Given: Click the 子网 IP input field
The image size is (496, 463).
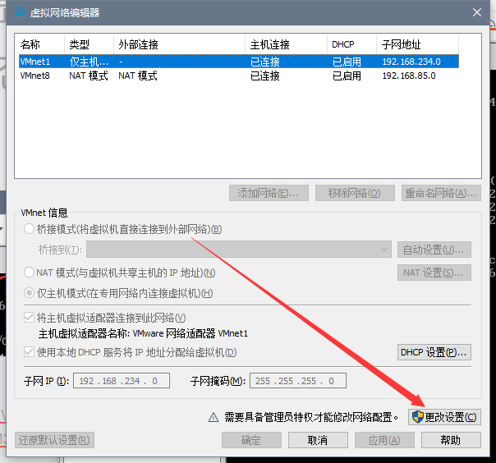Looking at the screenshot, I should pyautogui.click(x=122, y=380).
